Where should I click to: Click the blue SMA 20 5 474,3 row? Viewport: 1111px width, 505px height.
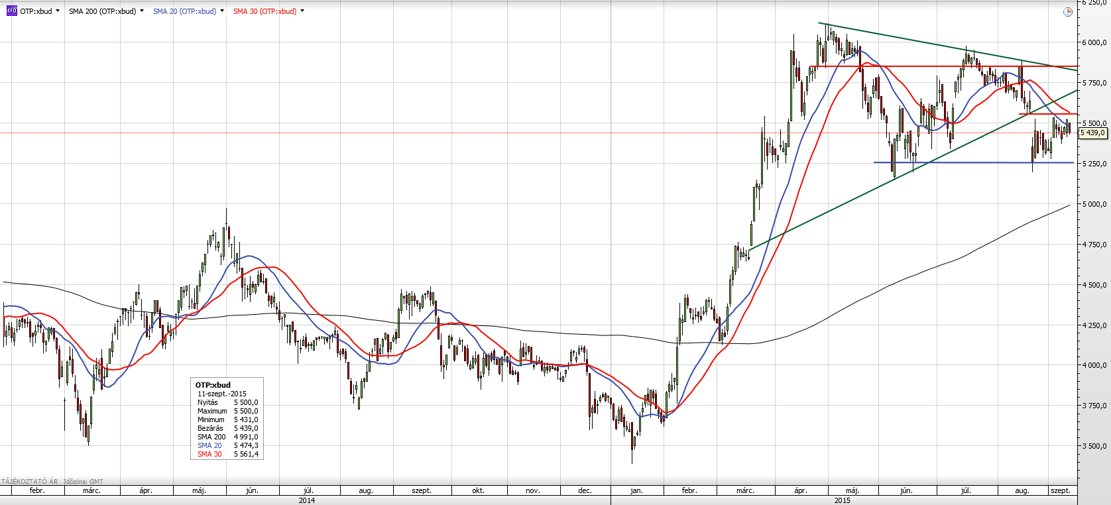point(227,445)
